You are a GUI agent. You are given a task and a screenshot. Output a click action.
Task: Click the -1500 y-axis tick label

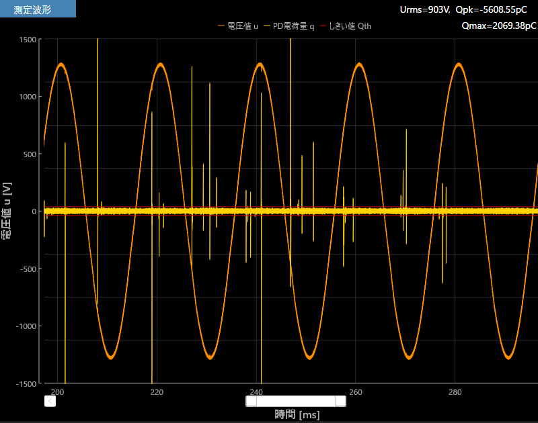tap(26, 384)
